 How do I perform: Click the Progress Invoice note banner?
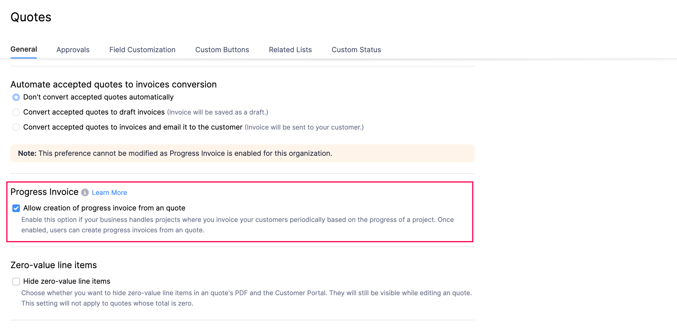tap(242, 153)
